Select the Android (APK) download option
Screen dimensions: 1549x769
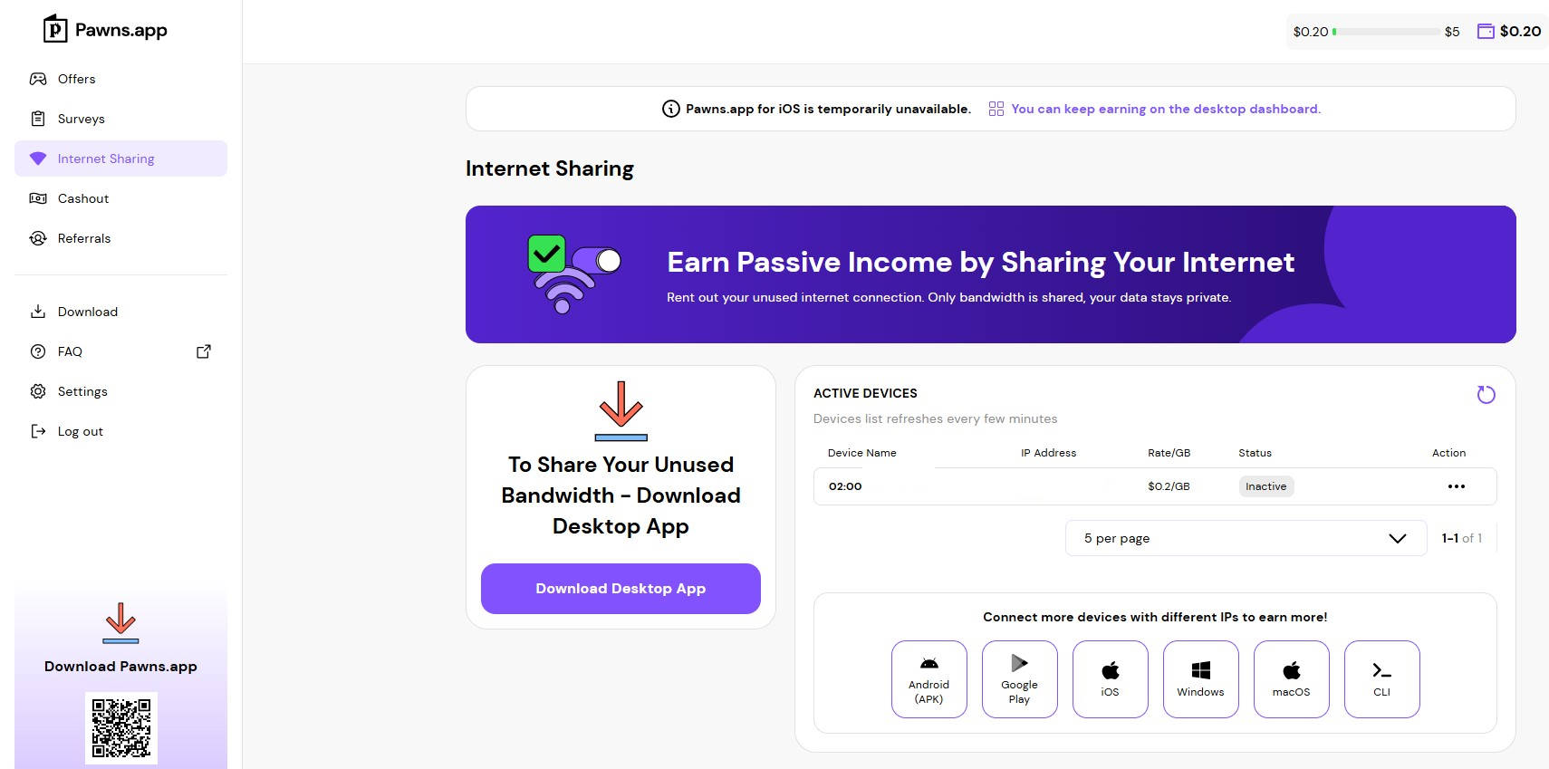pos(928,679)
